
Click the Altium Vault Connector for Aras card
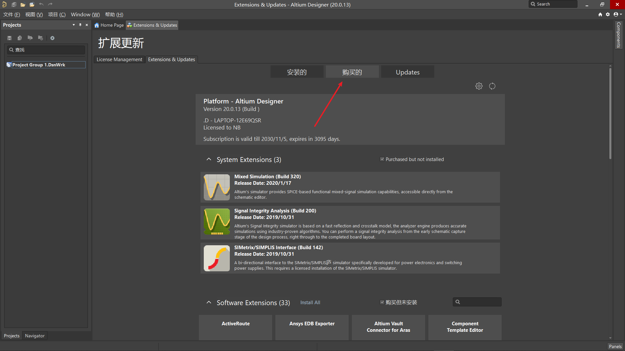pyautogui.click(x=388, y=327)
